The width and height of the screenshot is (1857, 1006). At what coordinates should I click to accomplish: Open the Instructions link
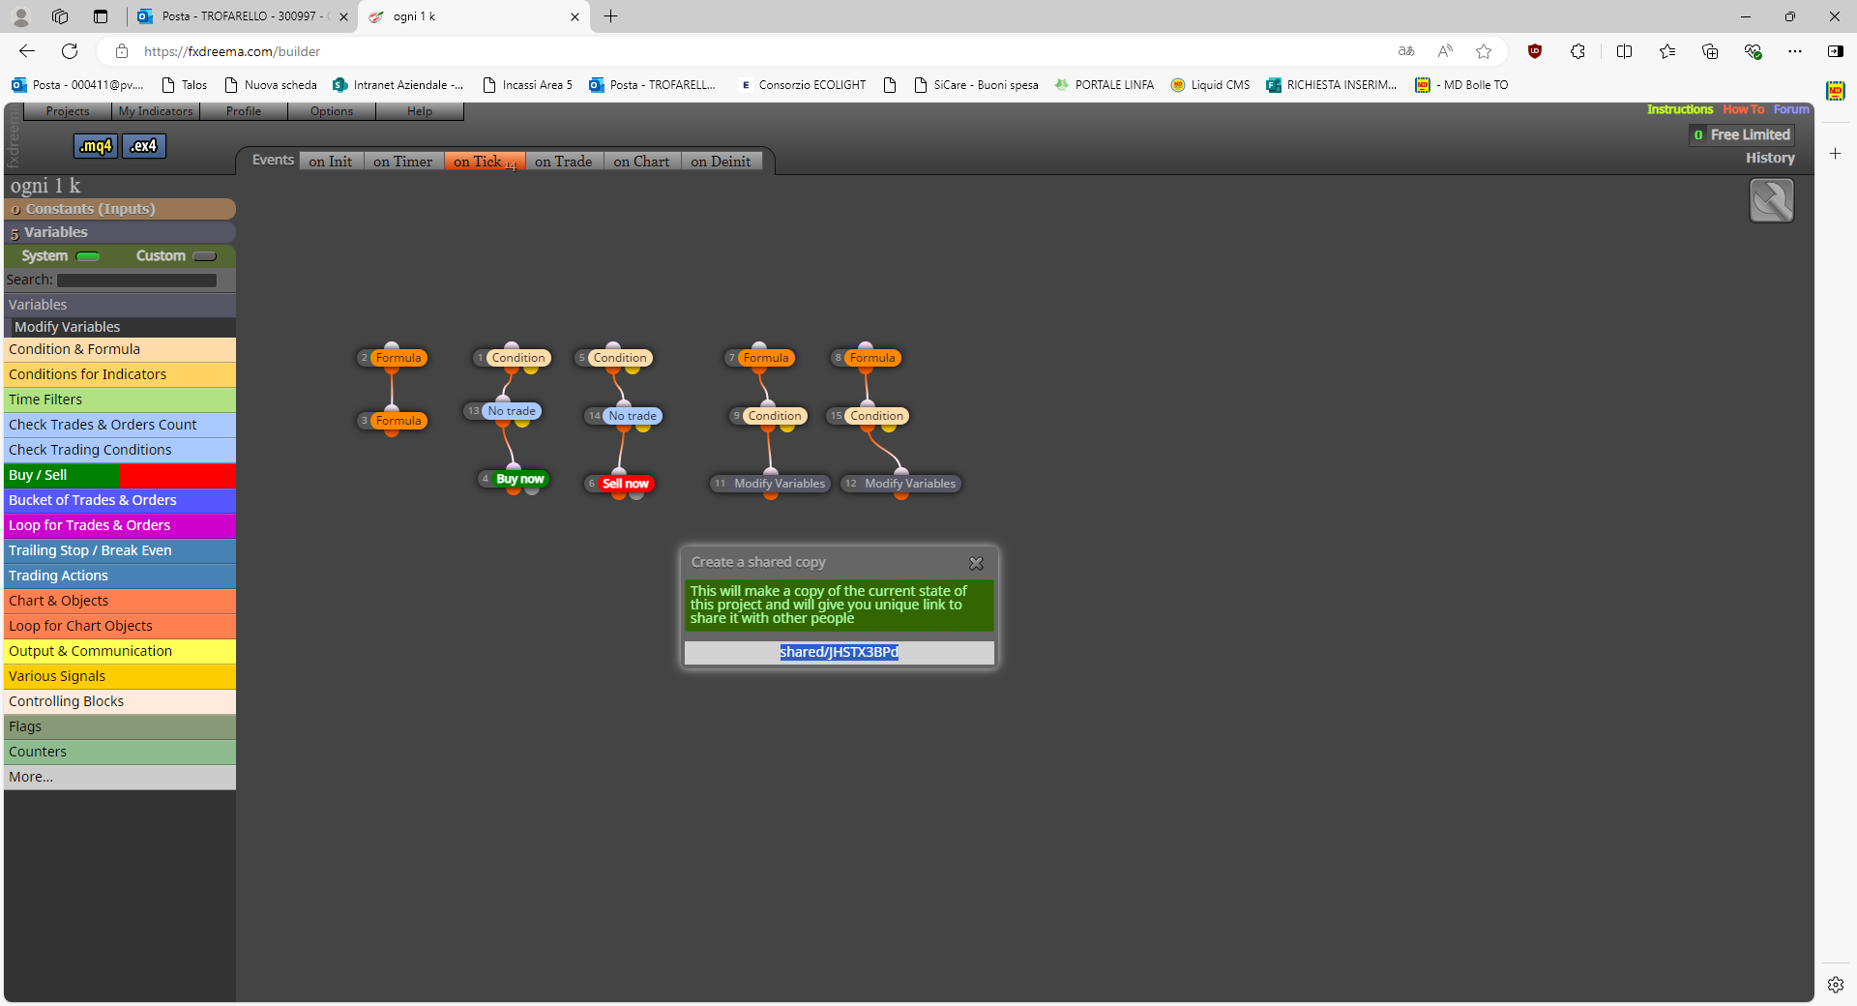(x=1679, y=109)
